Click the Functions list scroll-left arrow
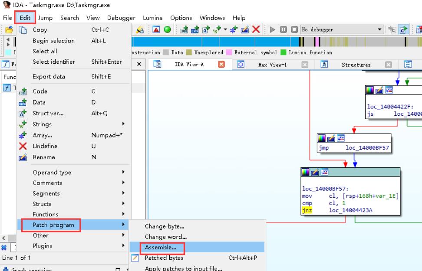This screenshot has height=271, width=422. (4, 238)
